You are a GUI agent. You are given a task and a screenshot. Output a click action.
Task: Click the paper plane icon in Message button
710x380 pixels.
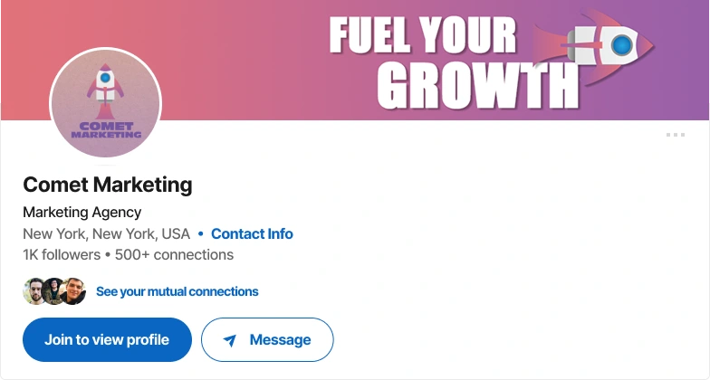[230, 340]
